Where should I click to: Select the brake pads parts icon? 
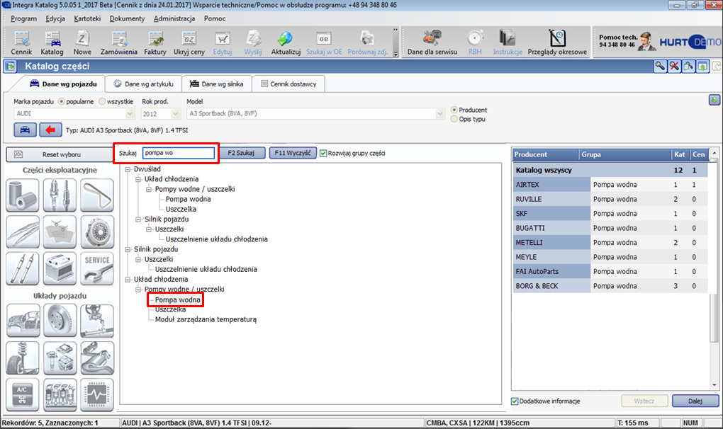click(60, 231)
